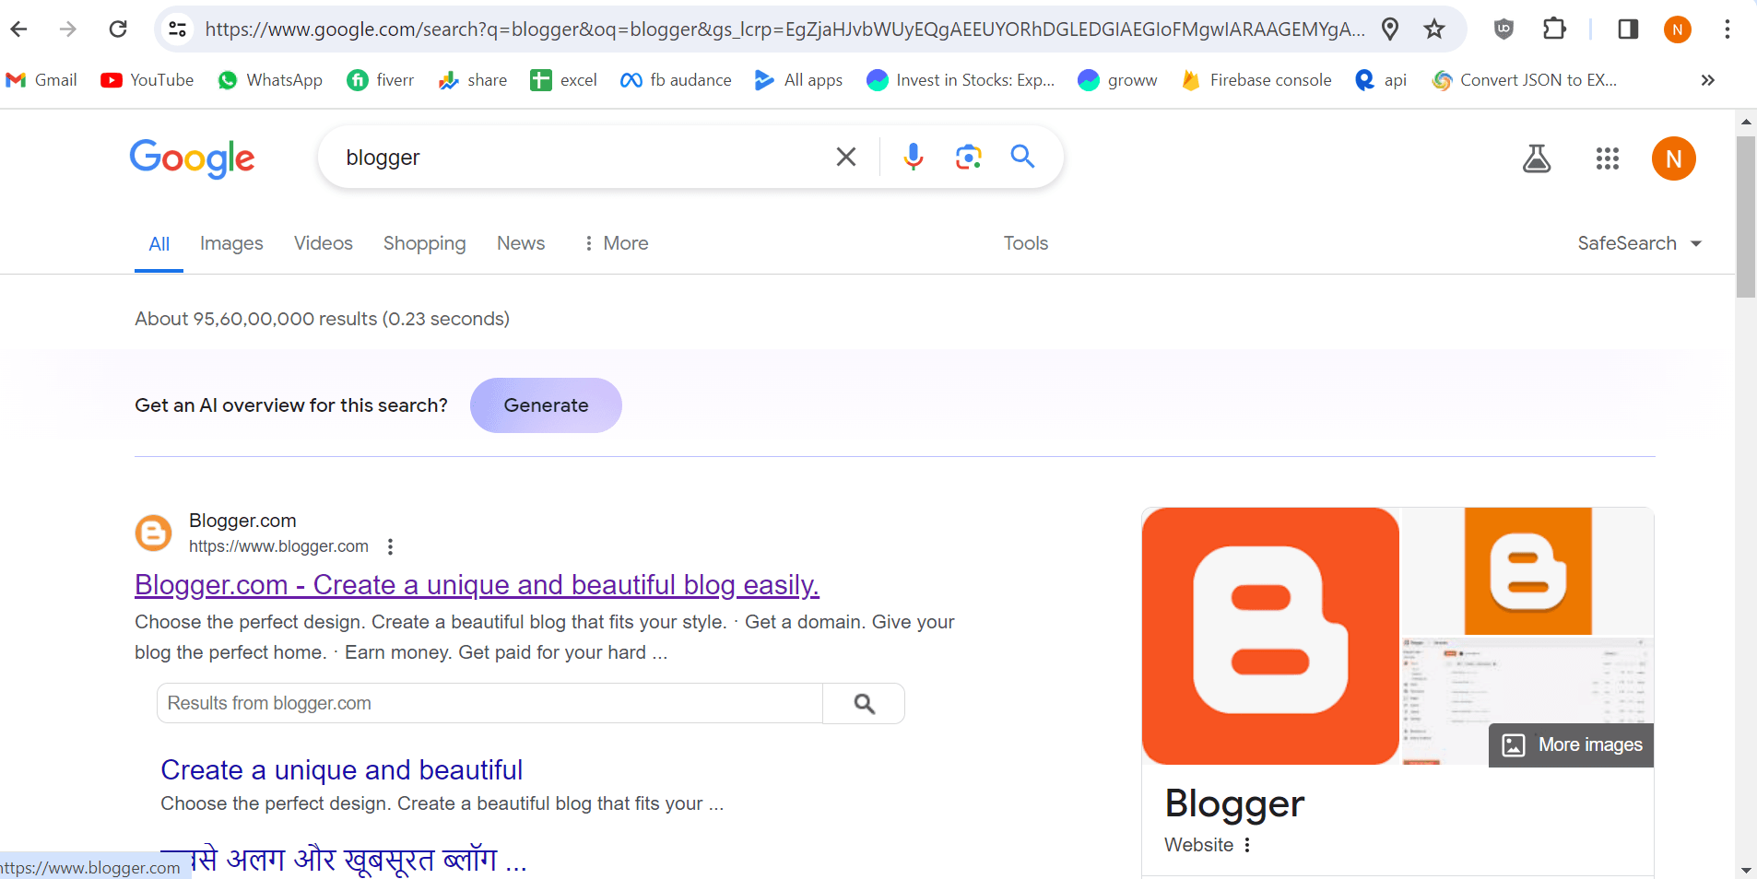The image size is (1757, 879).
Task: Open the api bookmark
Action: [1381, 80]
